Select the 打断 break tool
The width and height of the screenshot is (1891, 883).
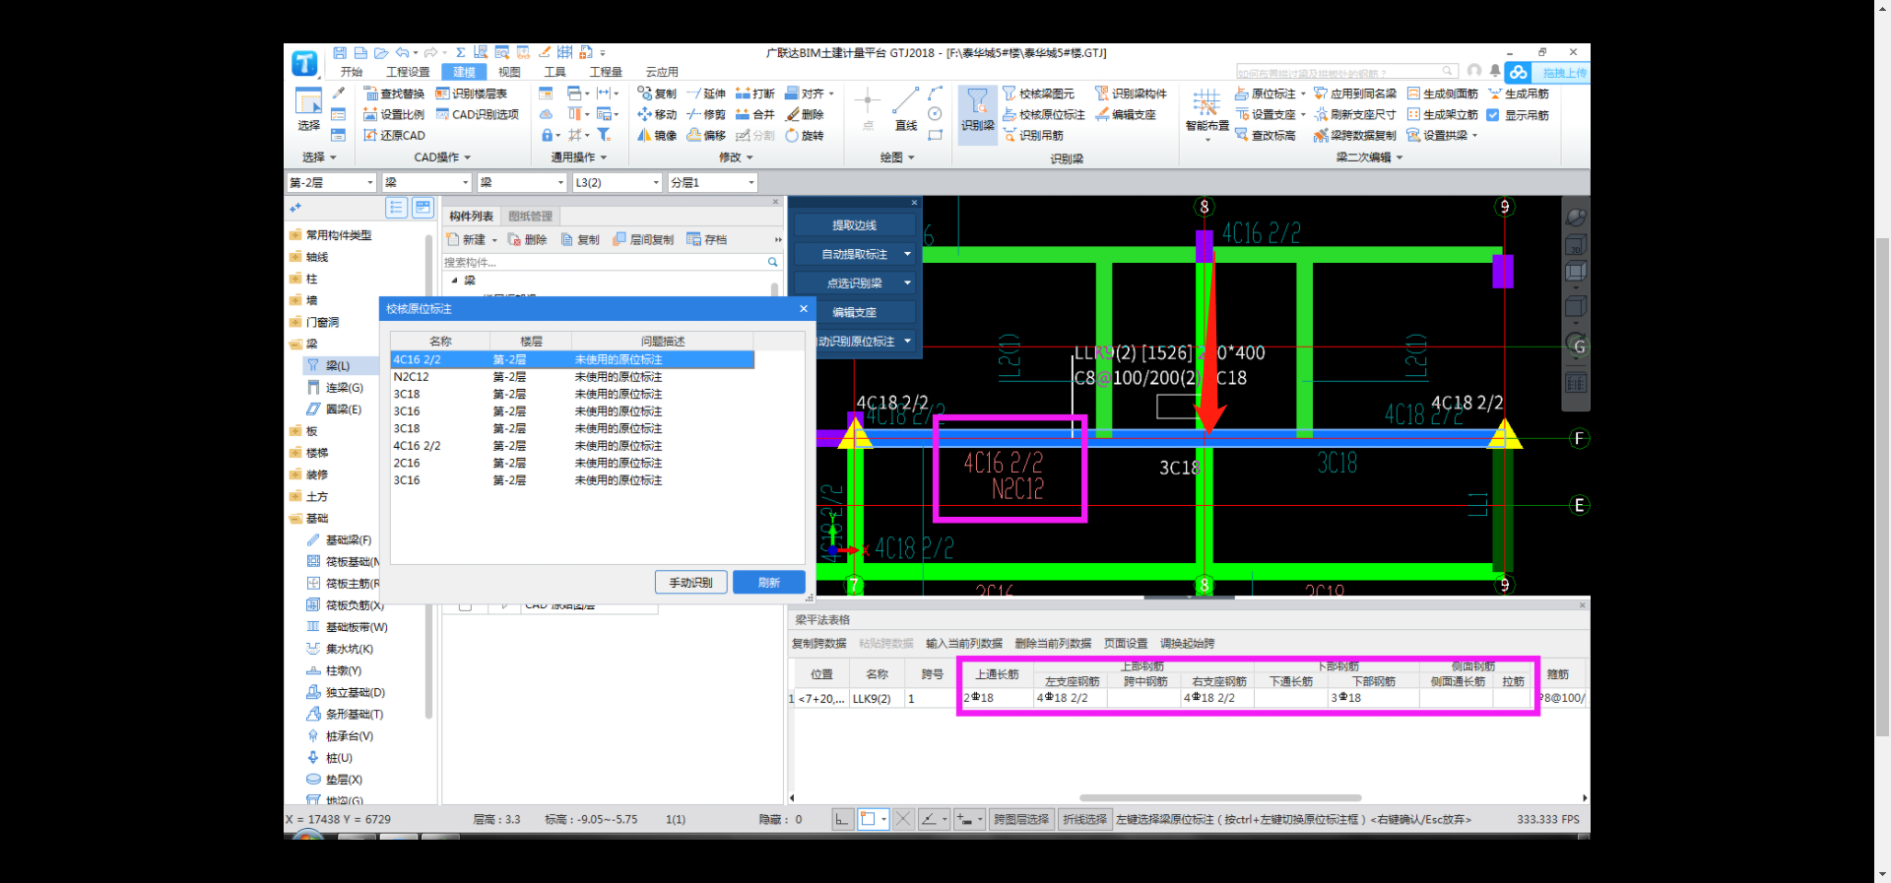pyautogui.click(x=755, y=94)
